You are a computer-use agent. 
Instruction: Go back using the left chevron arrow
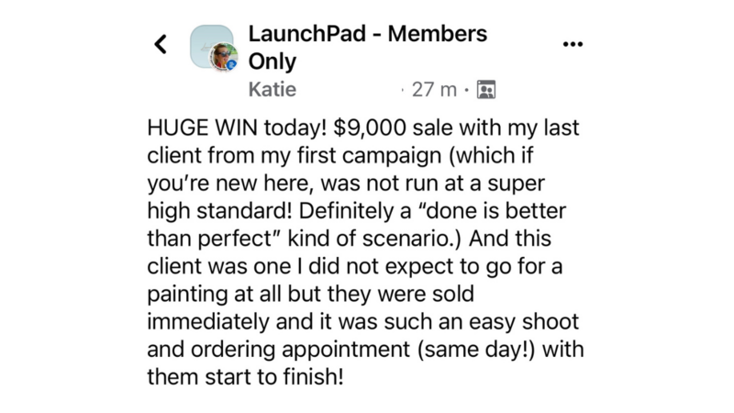(x=161, y=44)
